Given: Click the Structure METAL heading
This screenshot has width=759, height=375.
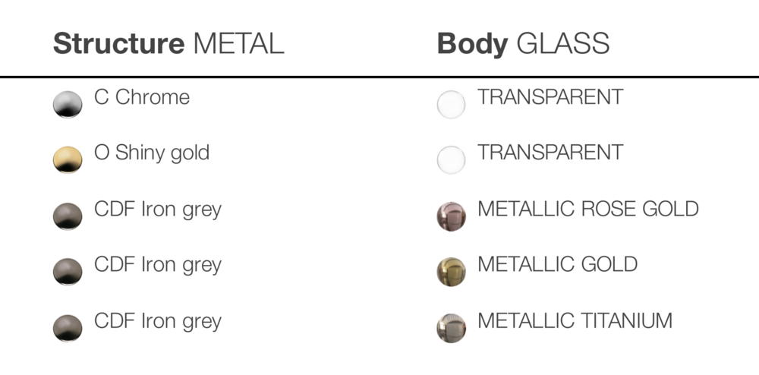Looking at the screenshot, I should [x=168, y=43].
